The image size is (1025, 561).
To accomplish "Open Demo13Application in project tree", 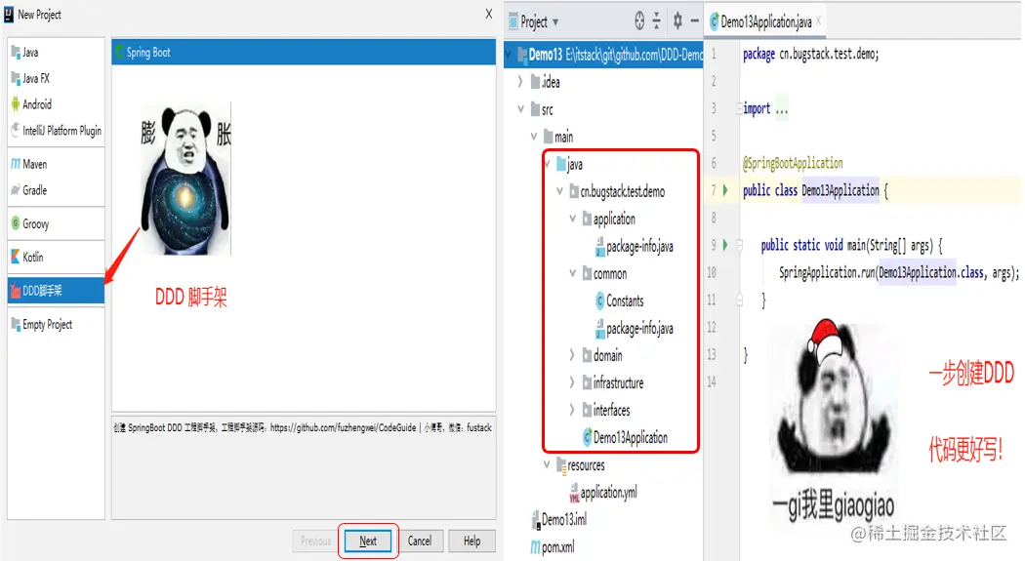I will [x=625, y=437].
